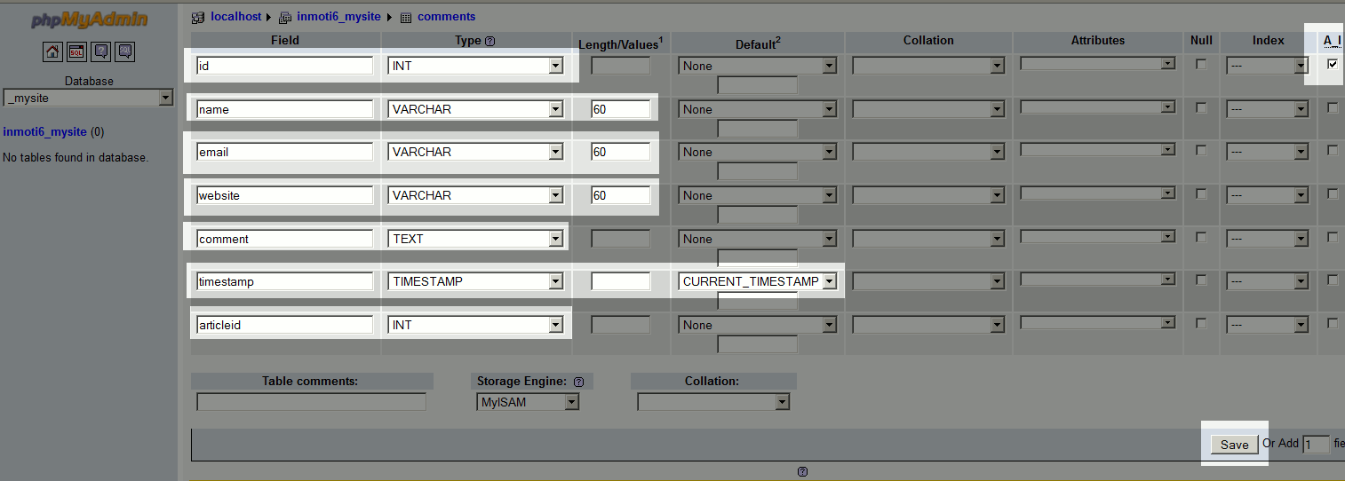
Task: Click the comments table breadcrumb link
Action: point(446,17)
